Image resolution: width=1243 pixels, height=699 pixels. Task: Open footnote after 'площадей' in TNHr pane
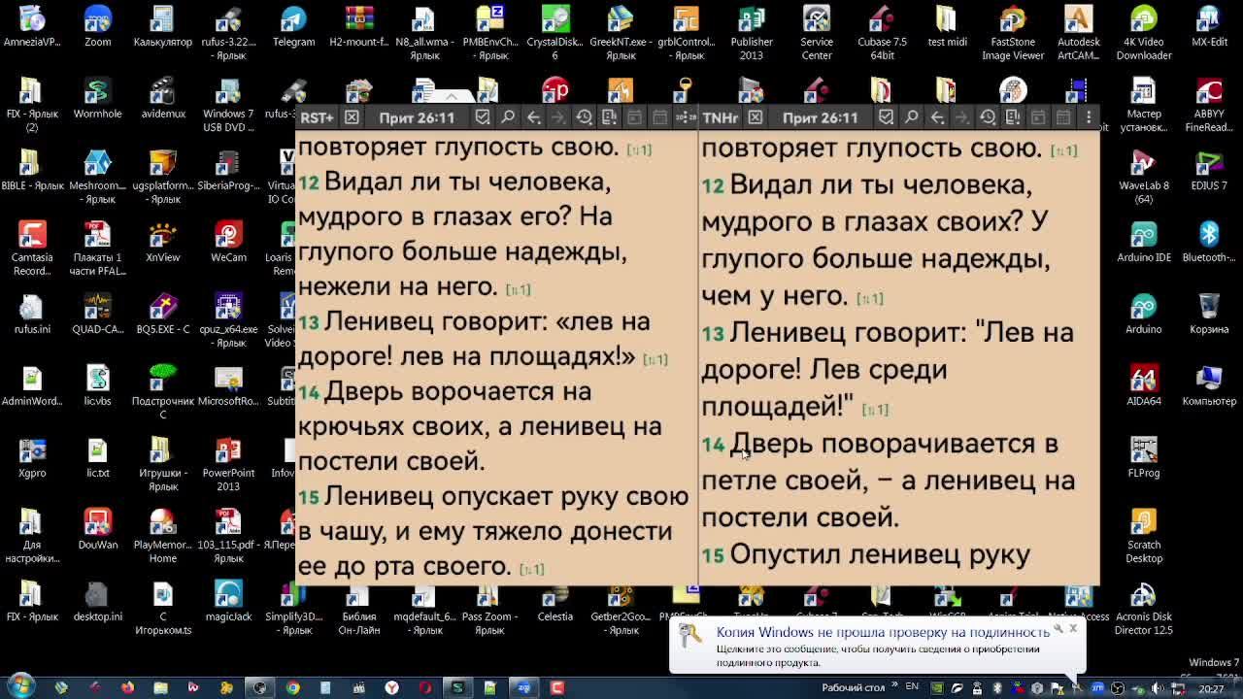[875, 410]
